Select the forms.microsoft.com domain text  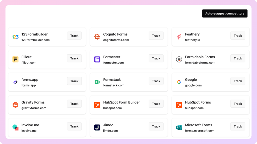(200, 130)
